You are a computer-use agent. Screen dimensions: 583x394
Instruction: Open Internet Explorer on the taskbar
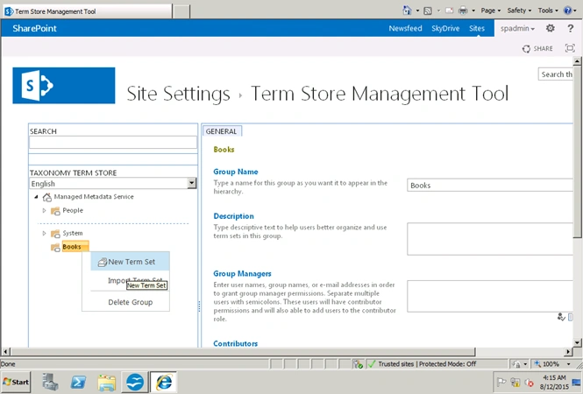(x=164, y=382)
